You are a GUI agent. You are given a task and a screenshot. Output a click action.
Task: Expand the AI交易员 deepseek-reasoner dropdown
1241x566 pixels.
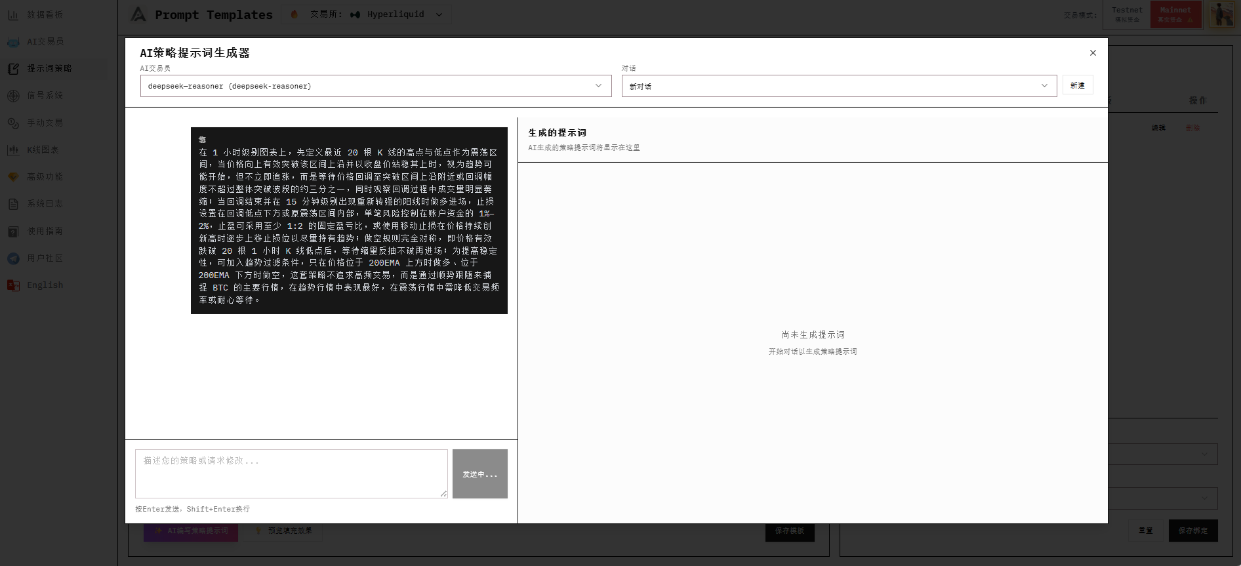coord(375,86)
